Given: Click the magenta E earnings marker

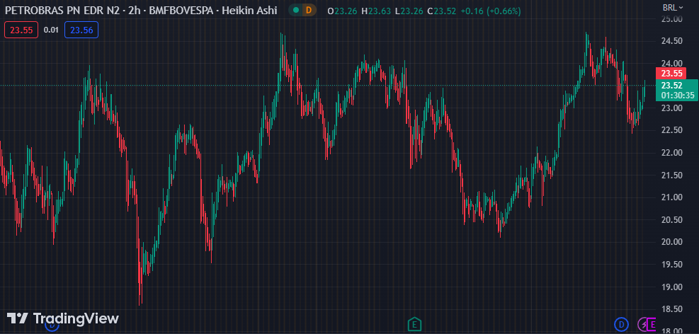Looking at the screenshot, I should click(x=652, y=325).
